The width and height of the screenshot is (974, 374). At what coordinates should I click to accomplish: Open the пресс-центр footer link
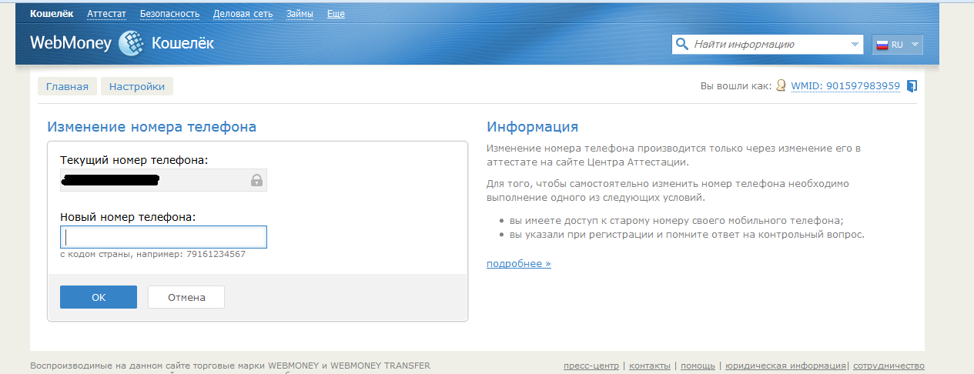coord(591,366)
